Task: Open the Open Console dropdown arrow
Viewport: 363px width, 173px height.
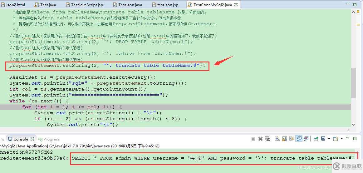Action: coord(341,139)
